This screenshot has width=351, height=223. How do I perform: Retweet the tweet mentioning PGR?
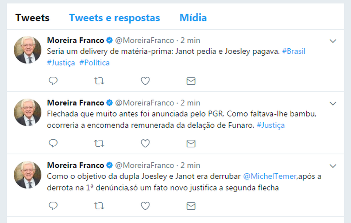[99, 144]
